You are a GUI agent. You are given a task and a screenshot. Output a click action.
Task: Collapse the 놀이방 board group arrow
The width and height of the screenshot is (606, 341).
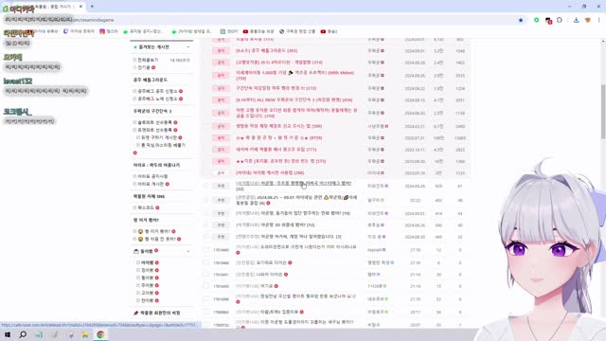click(x=188, y=251)
